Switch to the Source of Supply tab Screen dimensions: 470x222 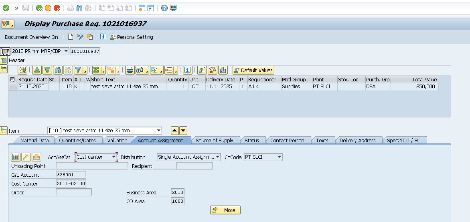point(214,140)
